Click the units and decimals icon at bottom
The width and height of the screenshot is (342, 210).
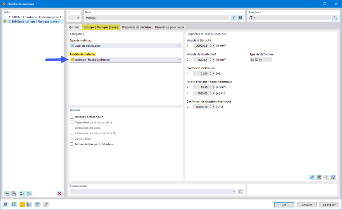pyautogui.click(x=14, y=205)
